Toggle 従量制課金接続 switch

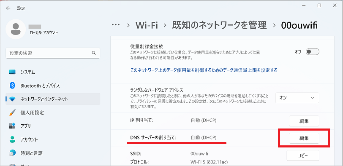click(313, 52)
